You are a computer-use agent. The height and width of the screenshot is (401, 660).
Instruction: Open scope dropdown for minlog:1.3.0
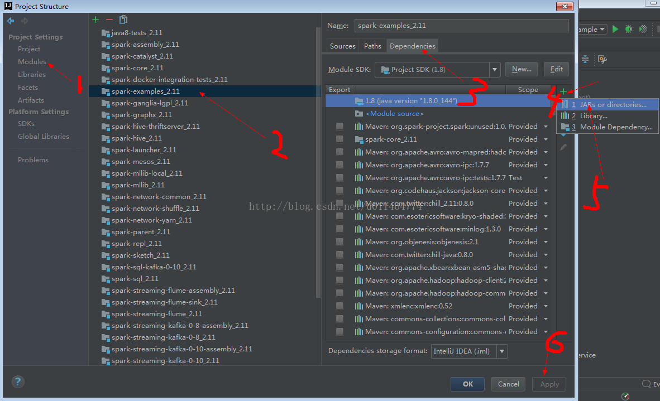[546, 229]
